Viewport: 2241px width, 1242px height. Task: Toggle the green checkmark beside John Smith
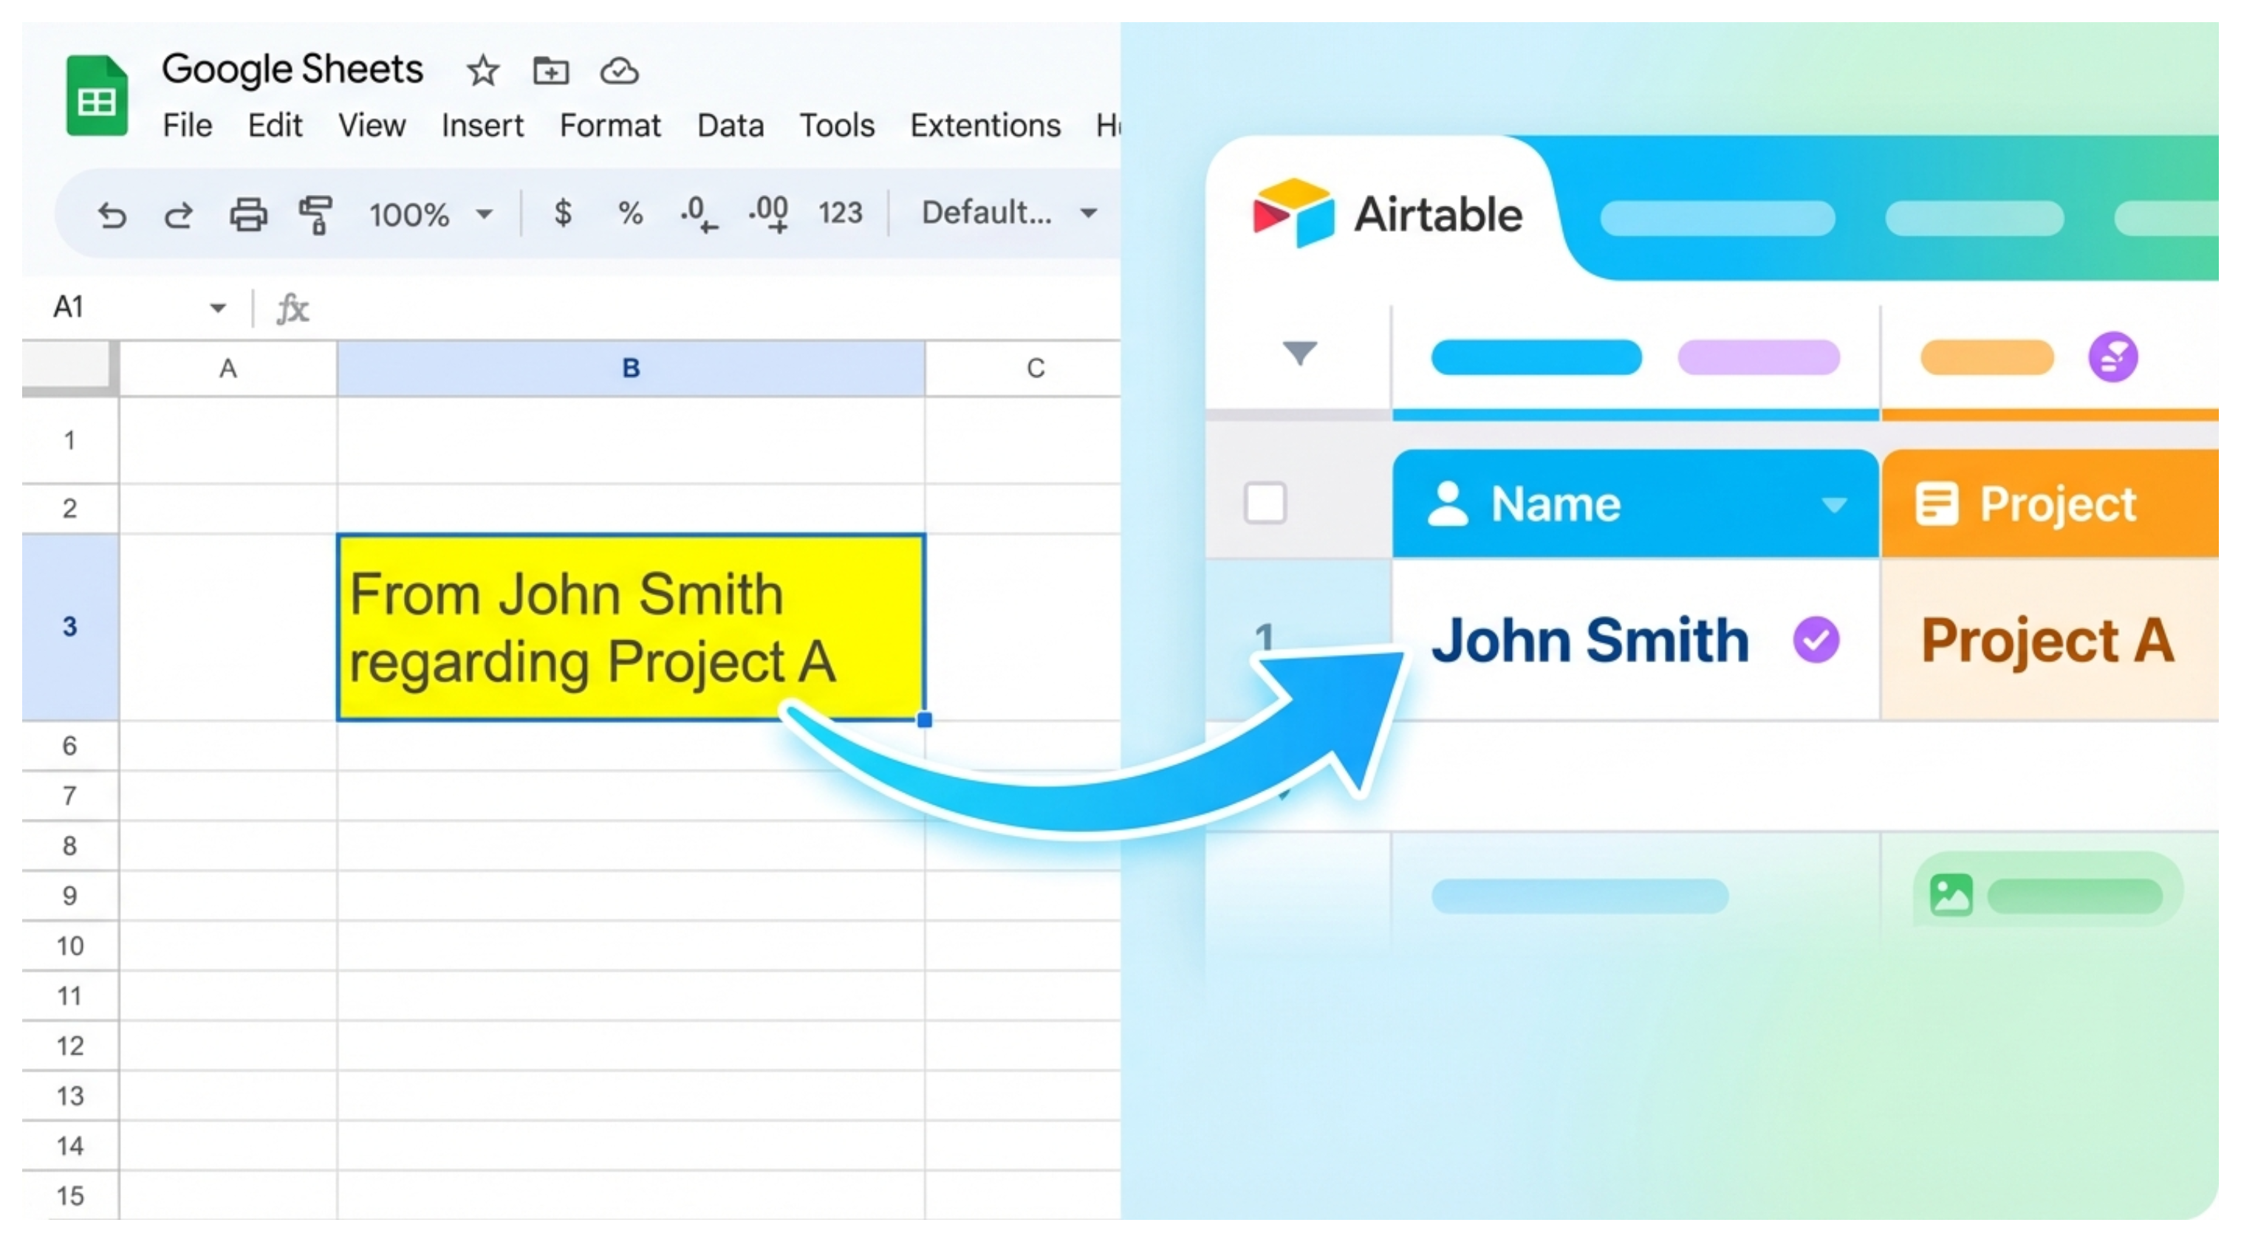pos(1817,640)
